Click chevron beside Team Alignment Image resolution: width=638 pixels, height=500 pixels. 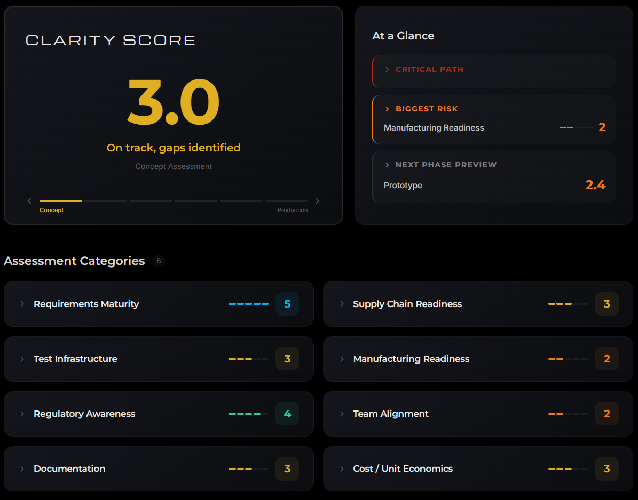(342, 414)
